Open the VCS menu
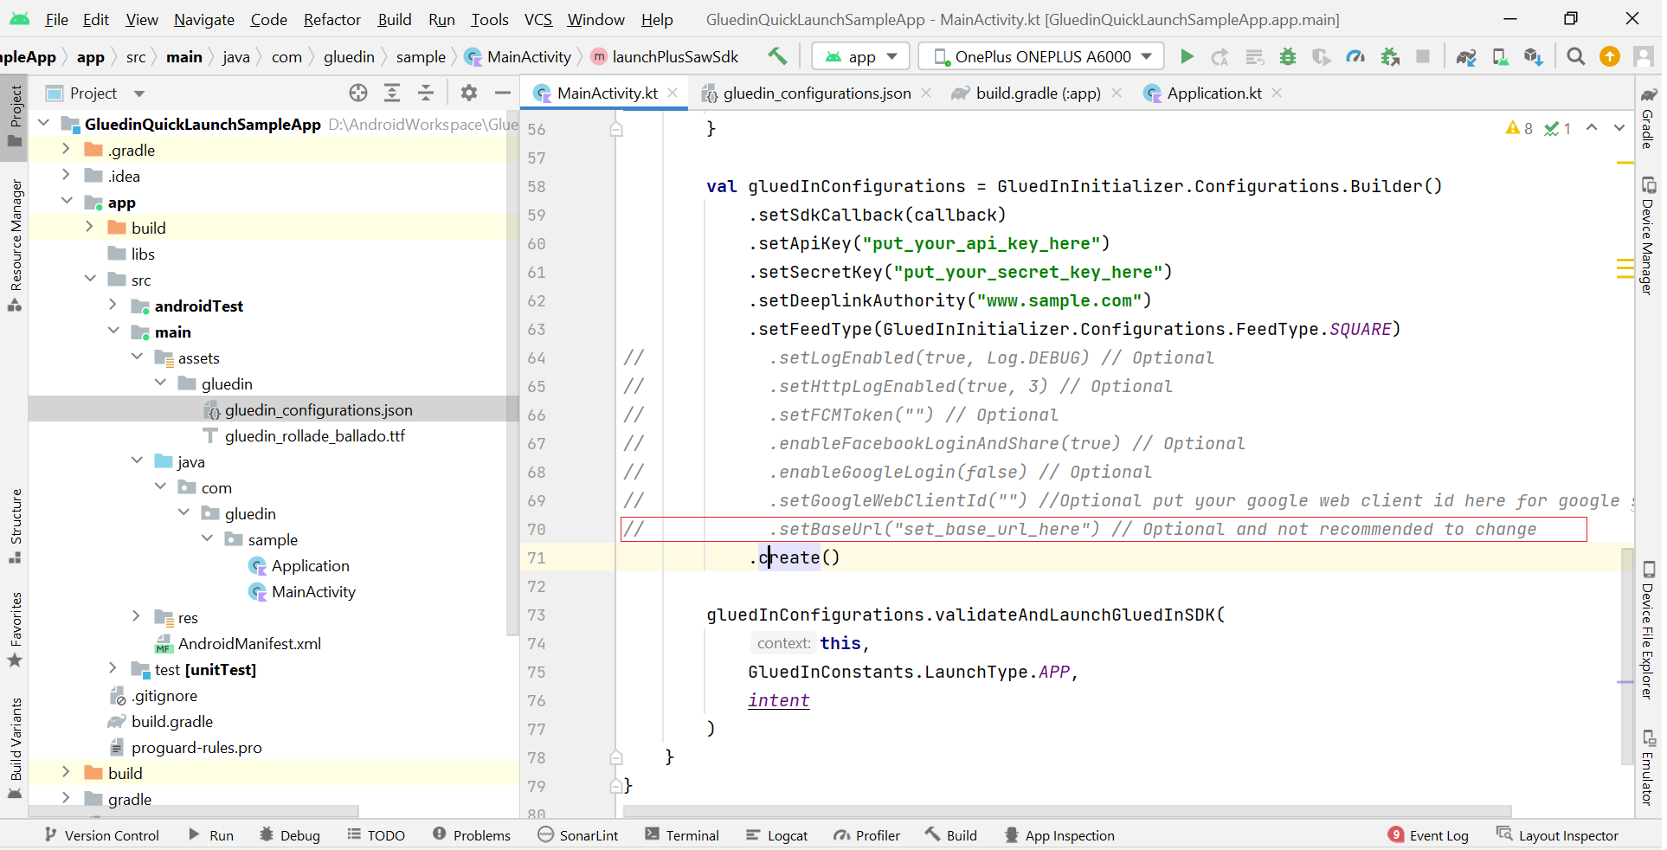Viewport: 1667px width, 850px height. (x=537, y=19)
